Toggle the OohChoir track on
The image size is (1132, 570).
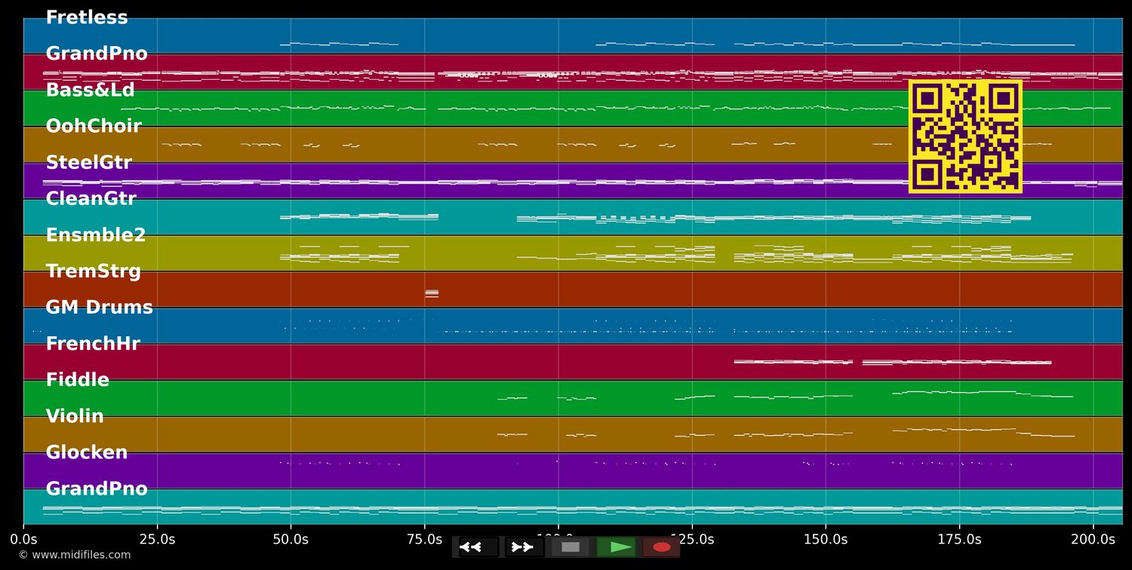pyautogui.click(x=94, y=125)
